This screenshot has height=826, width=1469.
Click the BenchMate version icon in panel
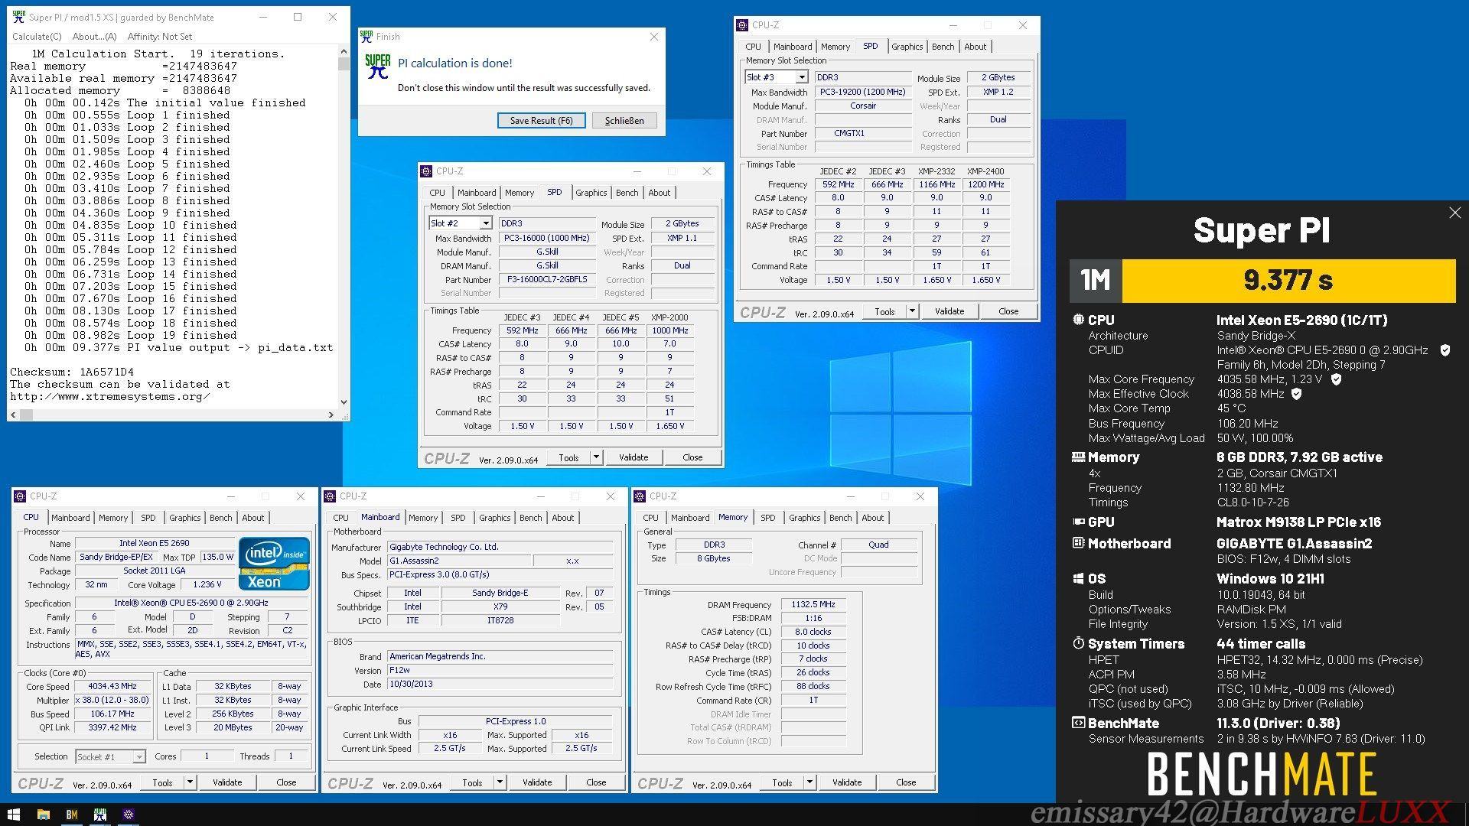coord(1078,723)
